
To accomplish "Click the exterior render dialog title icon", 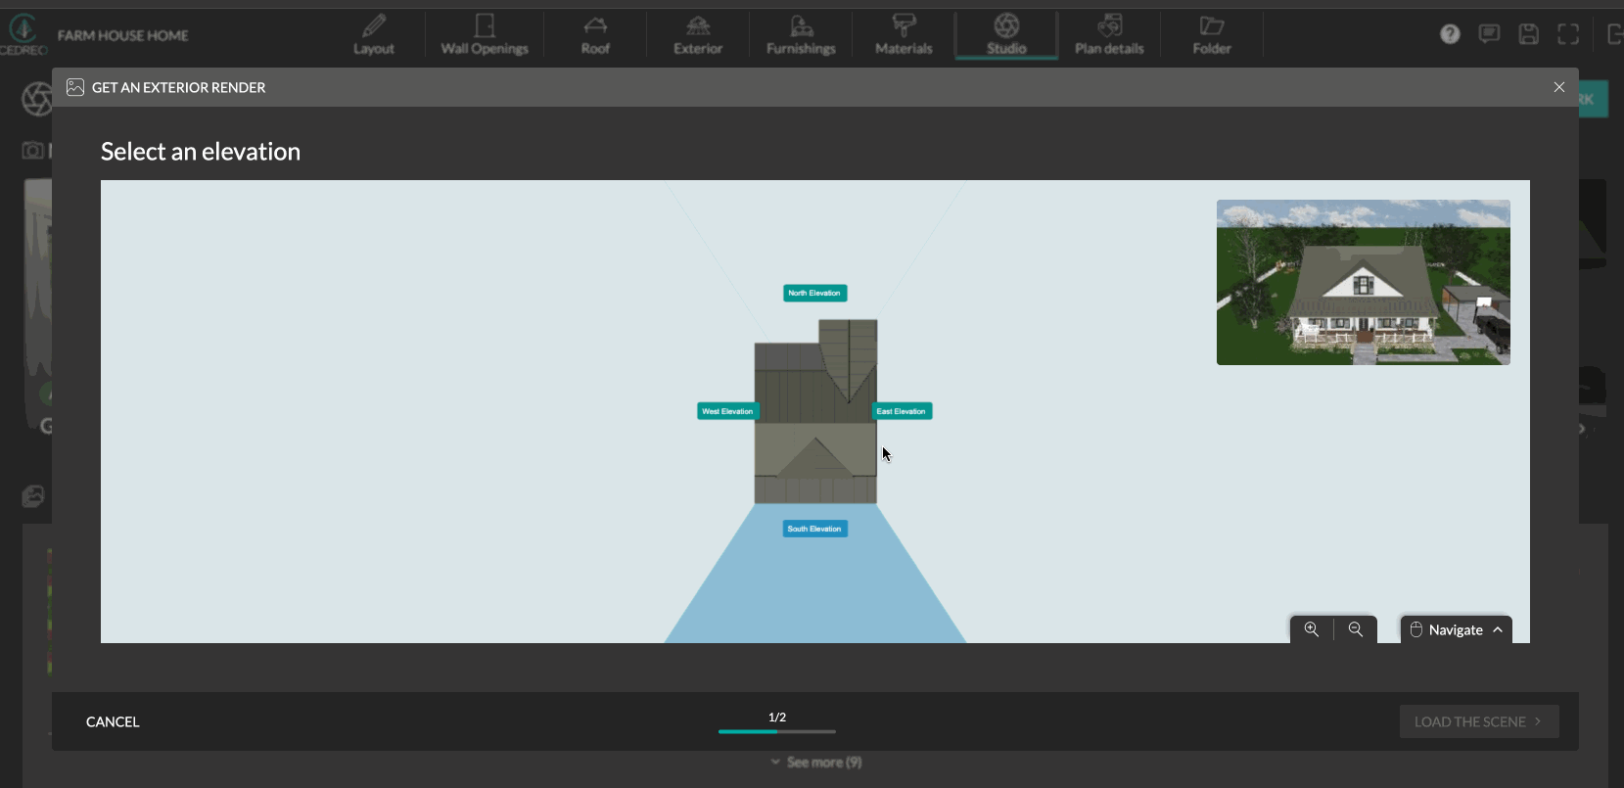I will (75, 87).
